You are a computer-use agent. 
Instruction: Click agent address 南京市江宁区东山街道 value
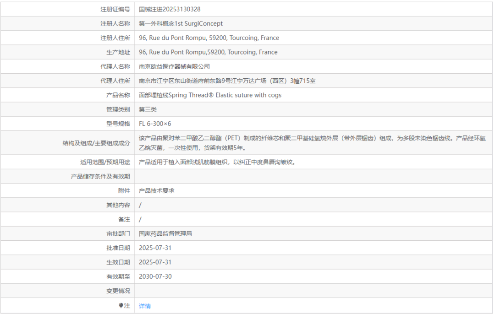tap(227, 81)
